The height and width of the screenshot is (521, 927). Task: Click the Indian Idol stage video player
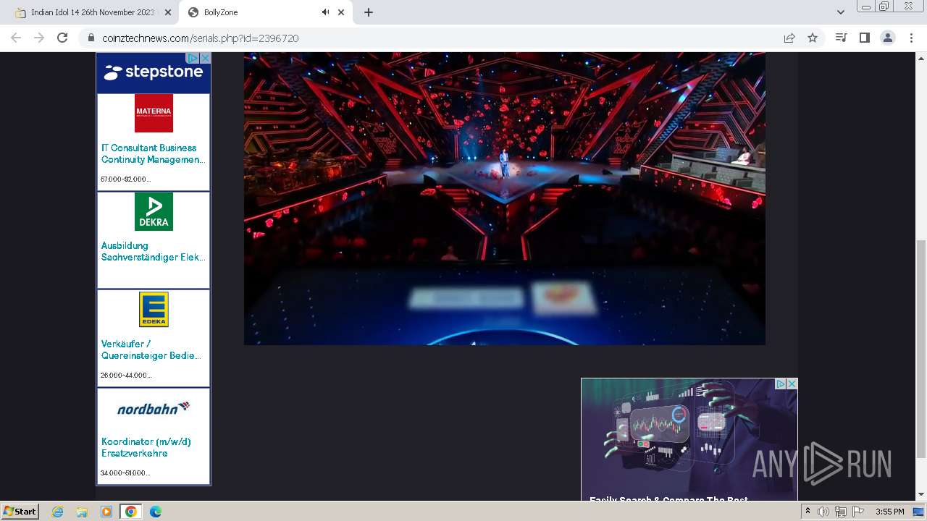point(504,198)
